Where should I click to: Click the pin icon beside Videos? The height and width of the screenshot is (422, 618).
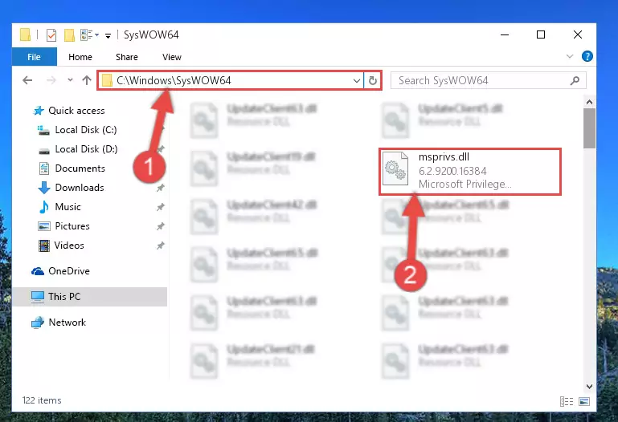(x=160, y=245)
